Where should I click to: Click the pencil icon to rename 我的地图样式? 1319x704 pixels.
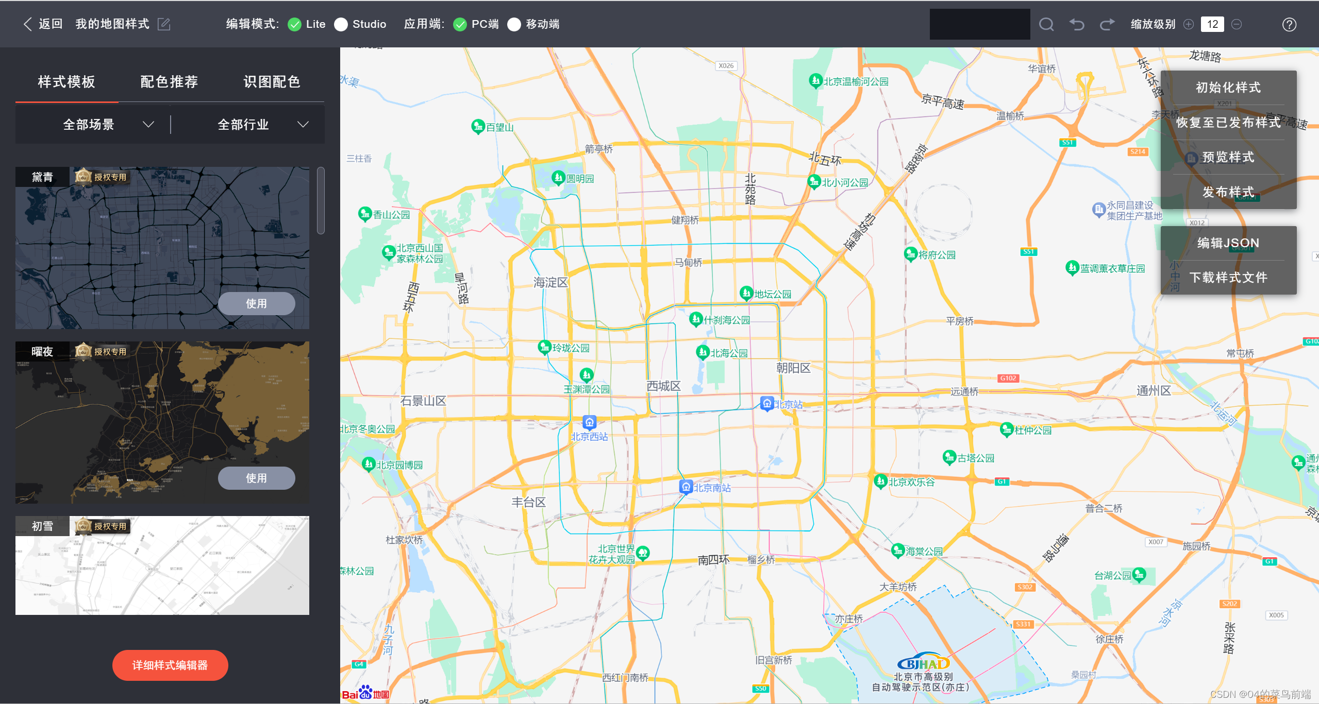[163, 24]
